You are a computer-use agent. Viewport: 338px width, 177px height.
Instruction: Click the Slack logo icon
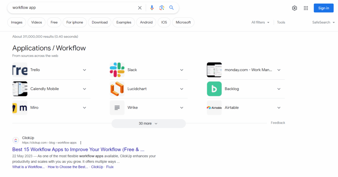[117, 70]
